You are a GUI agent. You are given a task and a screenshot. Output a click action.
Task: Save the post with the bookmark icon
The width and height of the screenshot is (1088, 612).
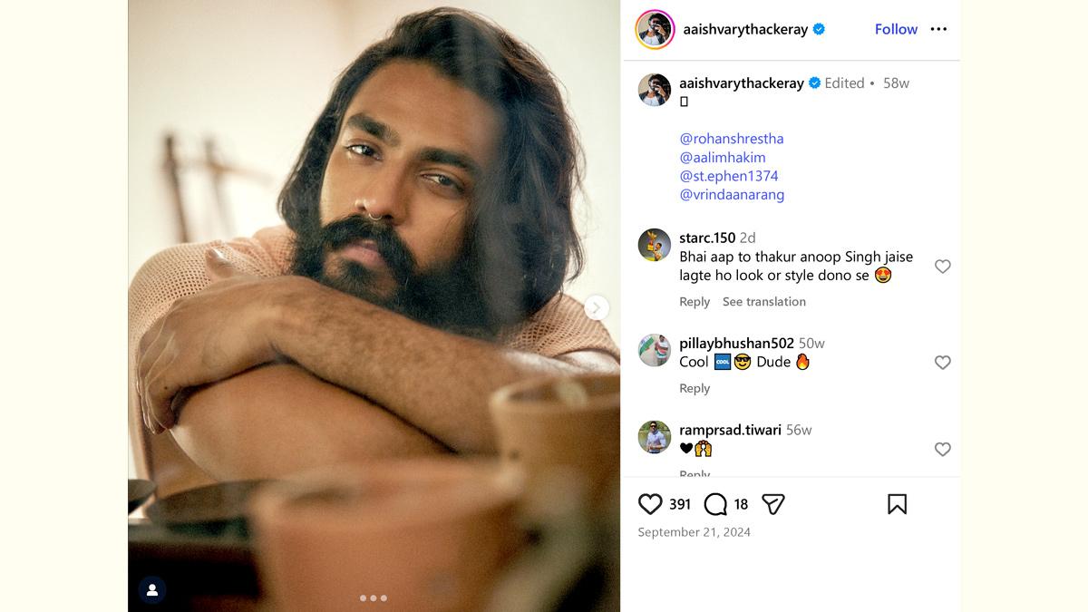click(x=897, y=504)
